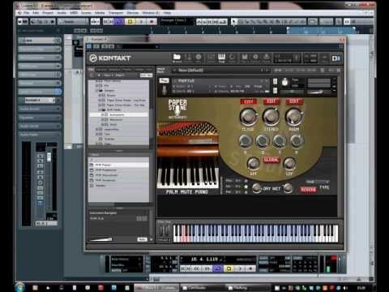Open the Windows Start button
Screen dimensions: 389x292
pos(20,287)
